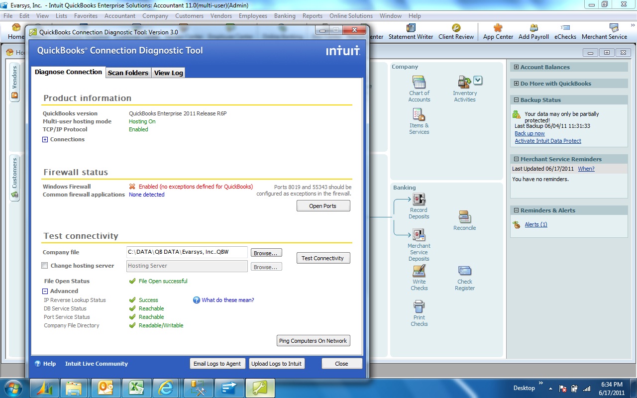Open the Alerts (1) link

536,224
